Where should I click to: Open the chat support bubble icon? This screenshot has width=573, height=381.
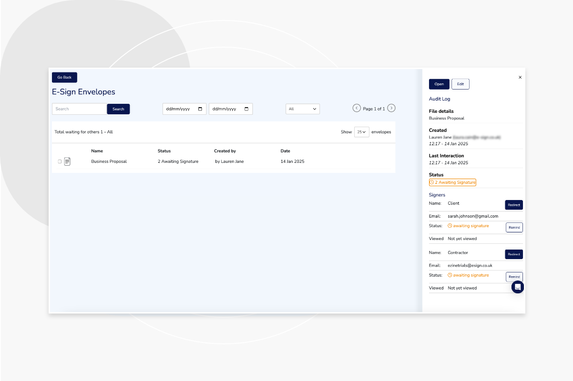[x=518, y=287]
